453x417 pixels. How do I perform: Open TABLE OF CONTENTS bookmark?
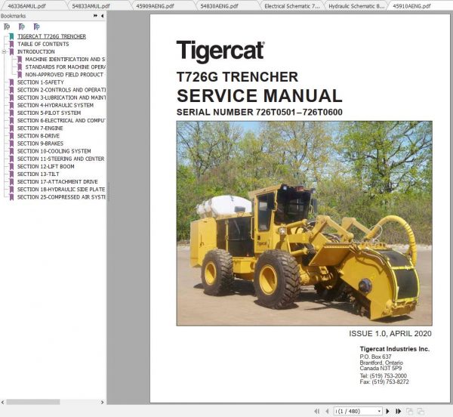[x=43, y=44]
